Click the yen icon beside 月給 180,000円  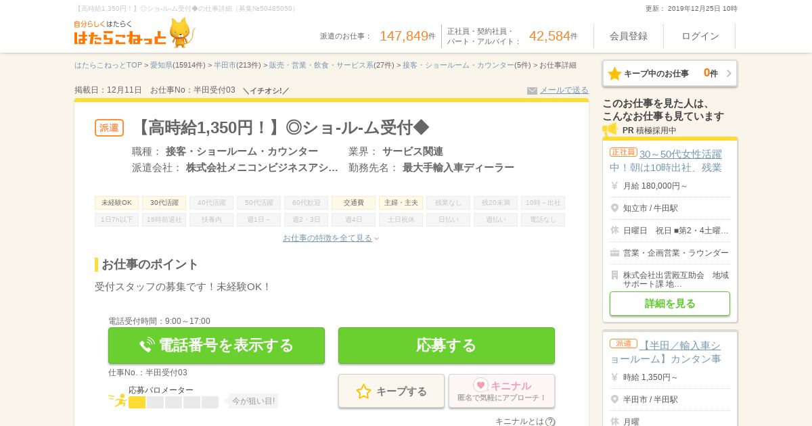[614, 186]
